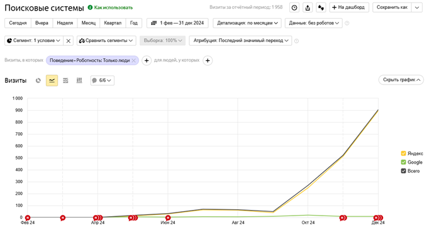The height and width of the screenshot is (230, 427).
Task: Click the Поисковые системы report title
Action: click(x=44, y=8)
